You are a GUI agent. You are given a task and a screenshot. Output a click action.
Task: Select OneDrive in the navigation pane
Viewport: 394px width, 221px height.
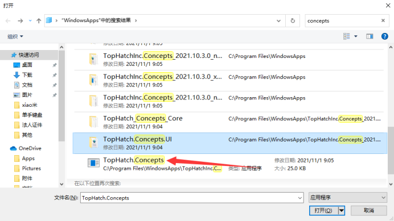tap(30, 148)
